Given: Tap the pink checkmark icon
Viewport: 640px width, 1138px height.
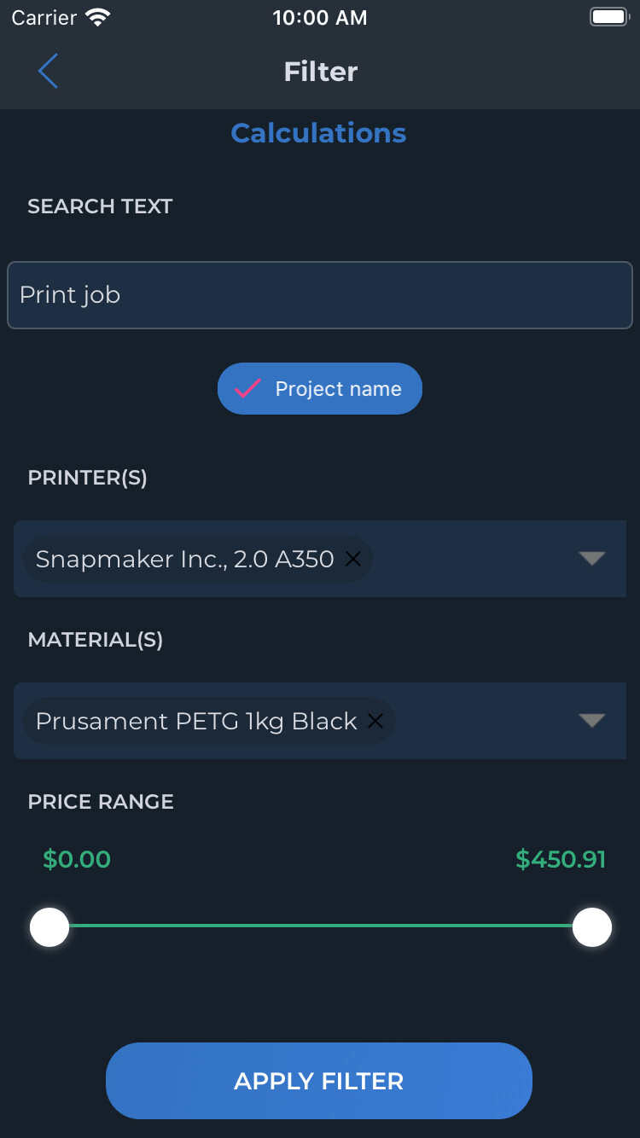Looking at the screenshot, I should (248, 389).
